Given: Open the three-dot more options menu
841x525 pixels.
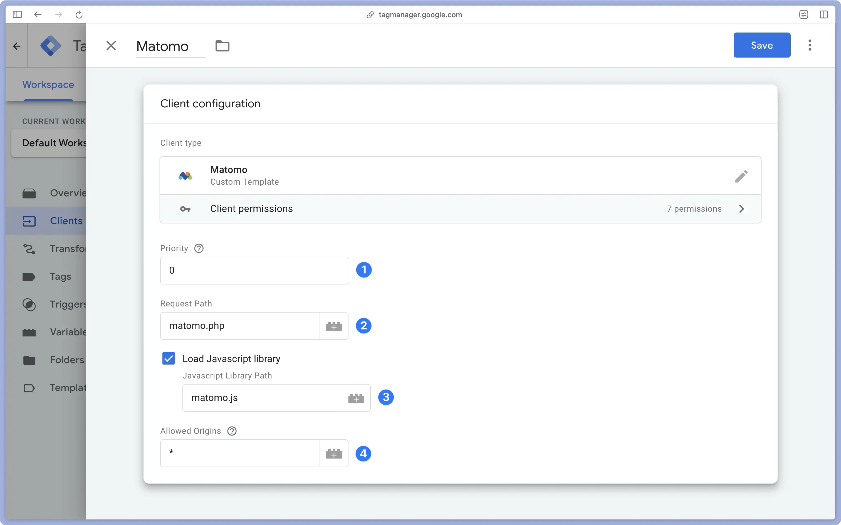Looking at the screenshot, I should click(810, 45).
